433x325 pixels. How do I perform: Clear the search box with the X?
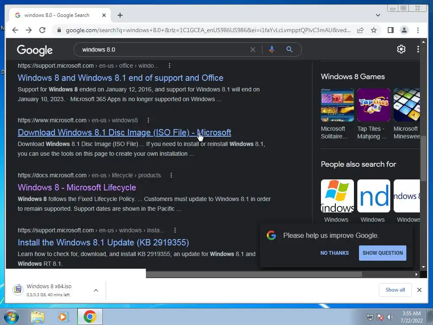coord(253,50)
